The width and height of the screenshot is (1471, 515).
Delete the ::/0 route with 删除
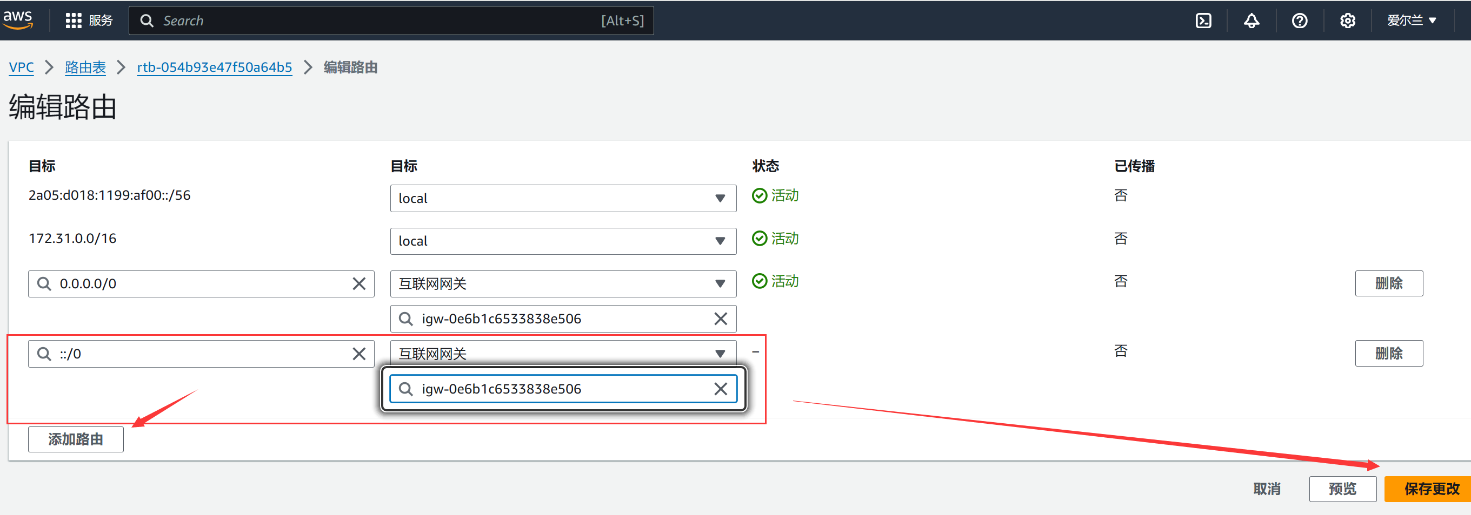1389,354
